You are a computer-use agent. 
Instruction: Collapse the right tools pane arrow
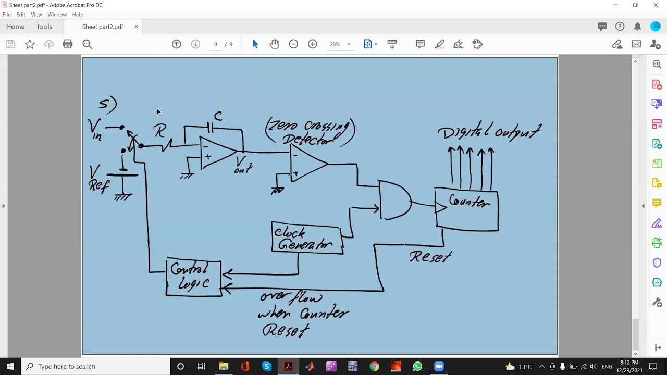(x=643, y=206)
